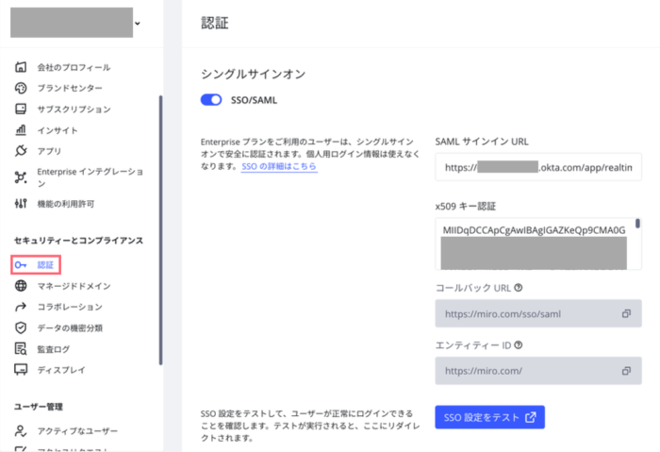
Task: Copy the コールバック URL with copy icon
Action: [626, 313]
